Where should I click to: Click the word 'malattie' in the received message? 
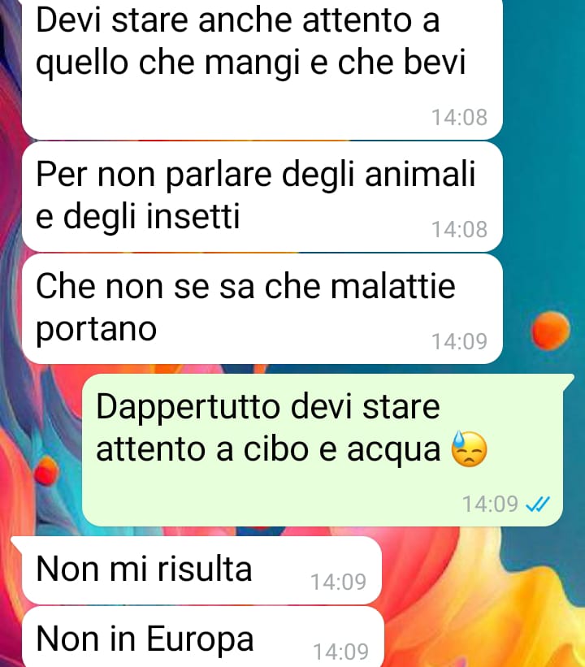pyautogui.click(x=392, y=286)
